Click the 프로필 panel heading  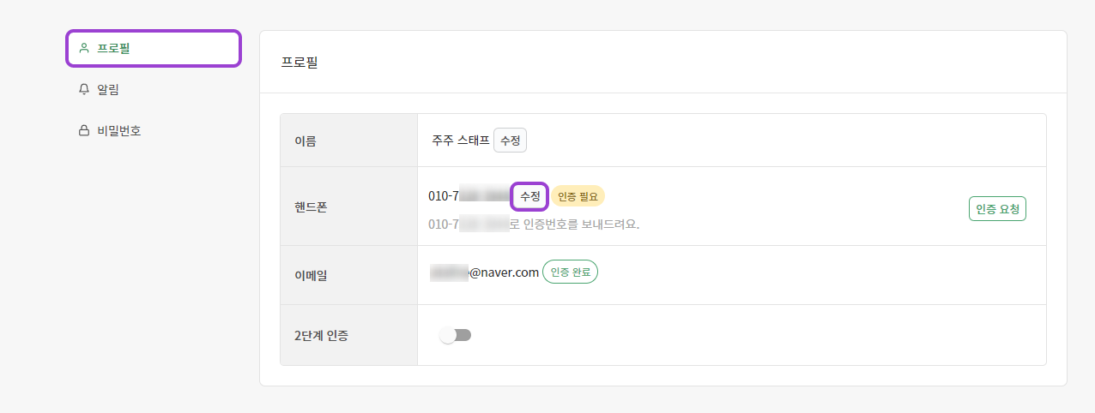pyautogui.click(x=299, y=63)
